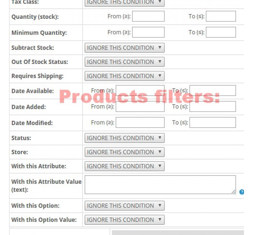Image resolution: width=253 pixels, height=235 pixels.
Task: Click the Quantity (stock) To field
Action: point(221,16)
